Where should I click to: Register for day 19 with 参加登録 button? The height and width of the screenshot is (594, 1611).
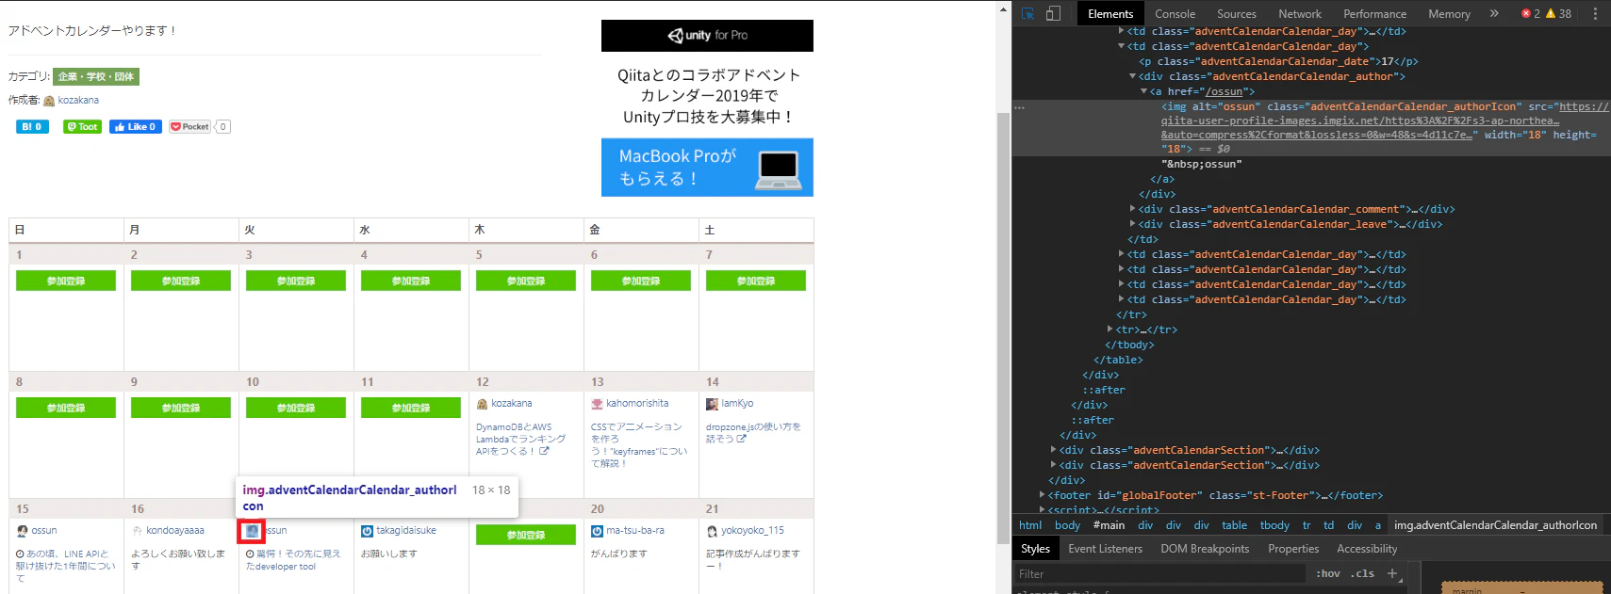pos(526,535)
